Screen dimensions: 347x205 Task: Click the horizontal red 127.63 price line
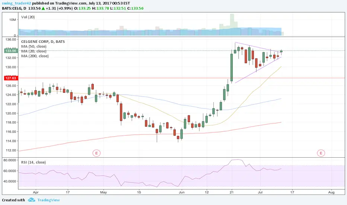(181, 78)
